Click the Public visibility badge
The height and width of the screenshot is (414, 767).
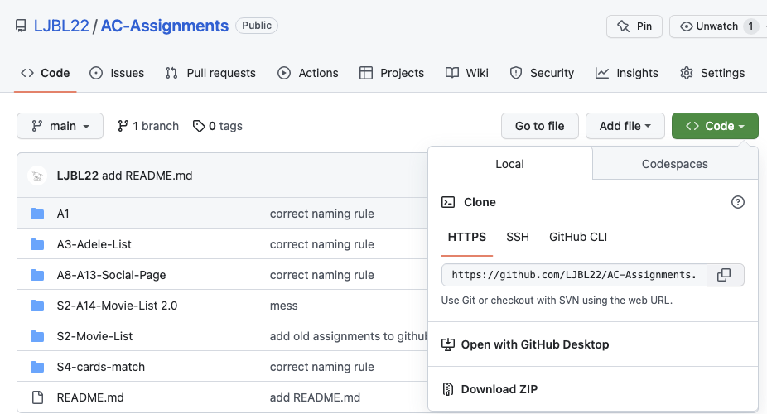tap(257, 26)
